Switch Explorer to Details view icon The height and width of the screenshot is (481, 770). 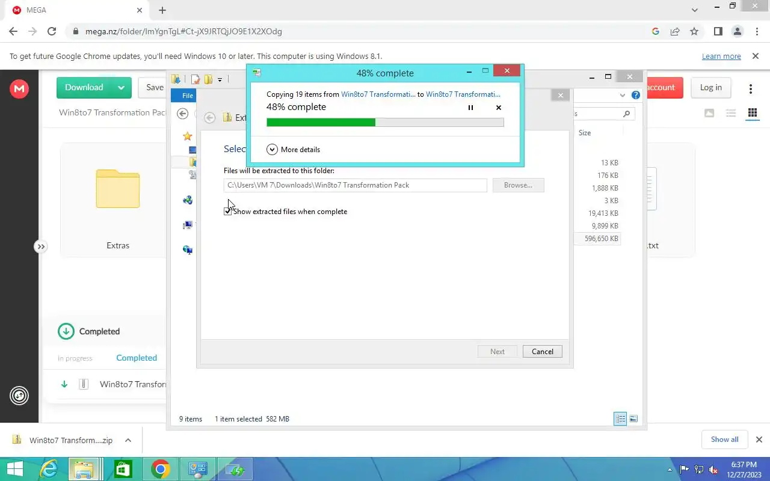tap(620, 419)
